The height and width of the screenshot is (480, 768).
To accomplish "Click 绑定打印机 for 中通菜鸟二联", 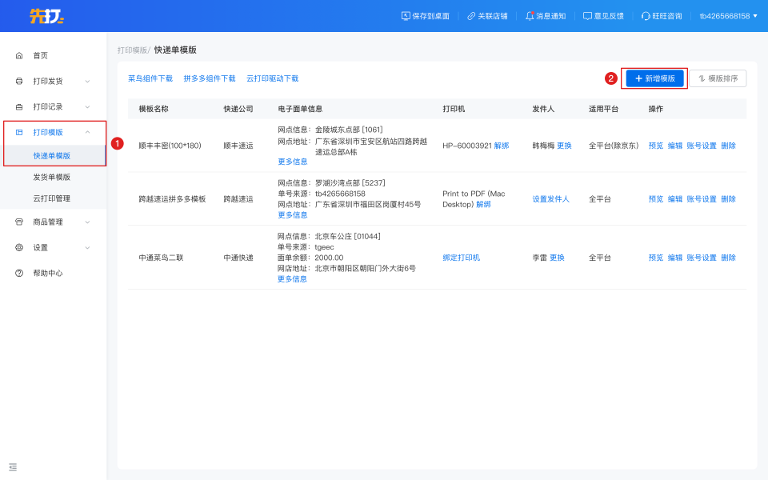I will tap(461, 258).
